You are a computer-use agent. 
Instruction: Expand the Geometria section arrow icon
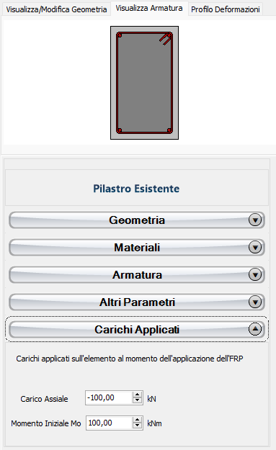255,220
